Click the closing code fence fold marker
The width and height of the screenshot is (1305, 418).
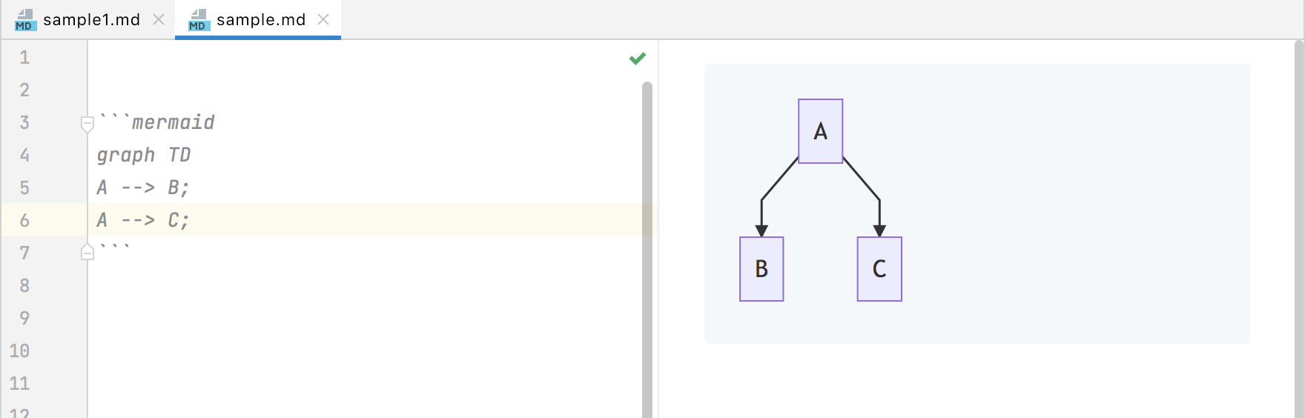coord(87,252)
